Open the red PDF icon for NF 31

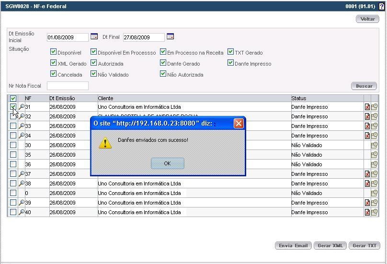point(367,107)
